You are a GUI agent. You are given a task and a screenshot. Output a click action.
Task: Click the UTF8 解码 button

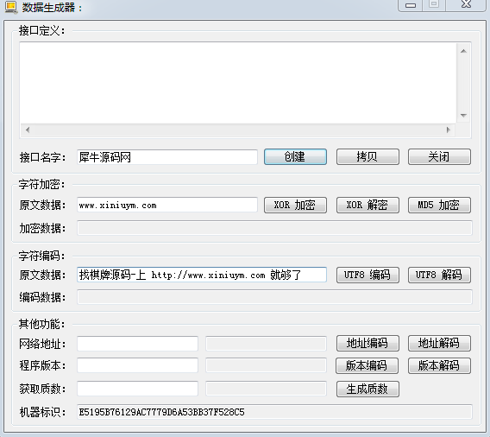pos(439,275)
